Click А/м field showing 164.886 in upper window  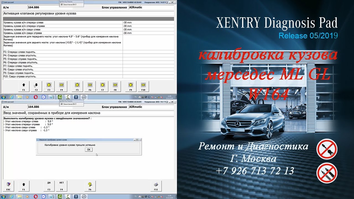(x=43, y=7)
